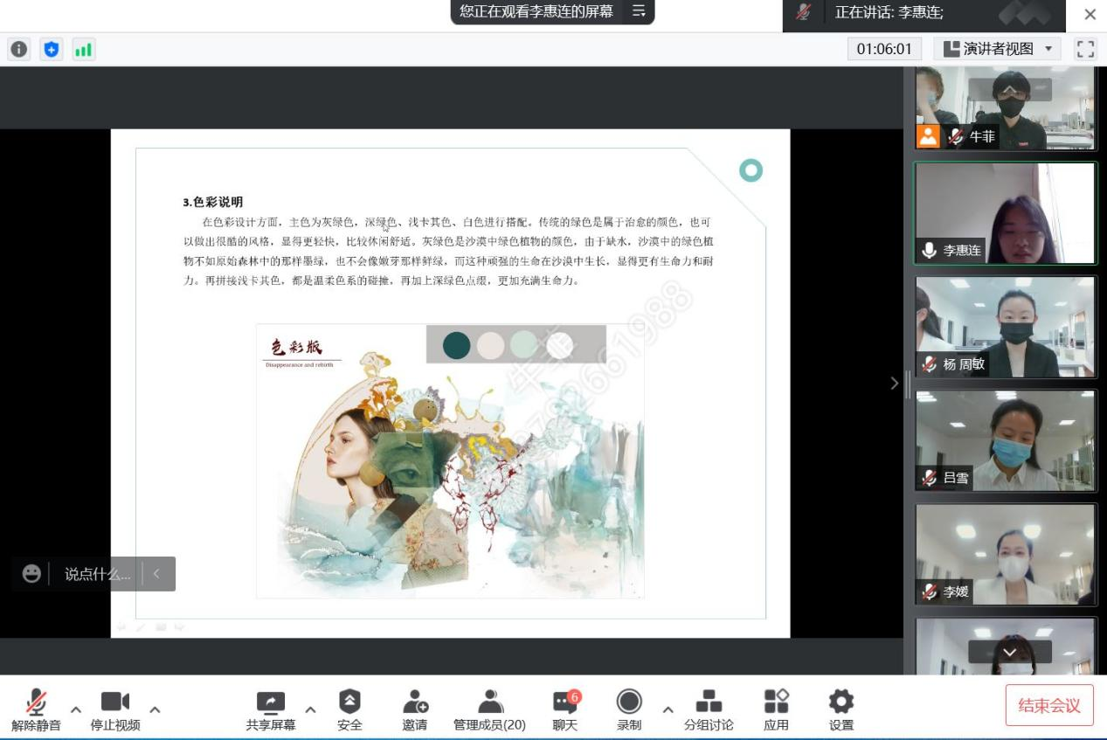Click 结束会议 to end the meeting

(1049, 706)
